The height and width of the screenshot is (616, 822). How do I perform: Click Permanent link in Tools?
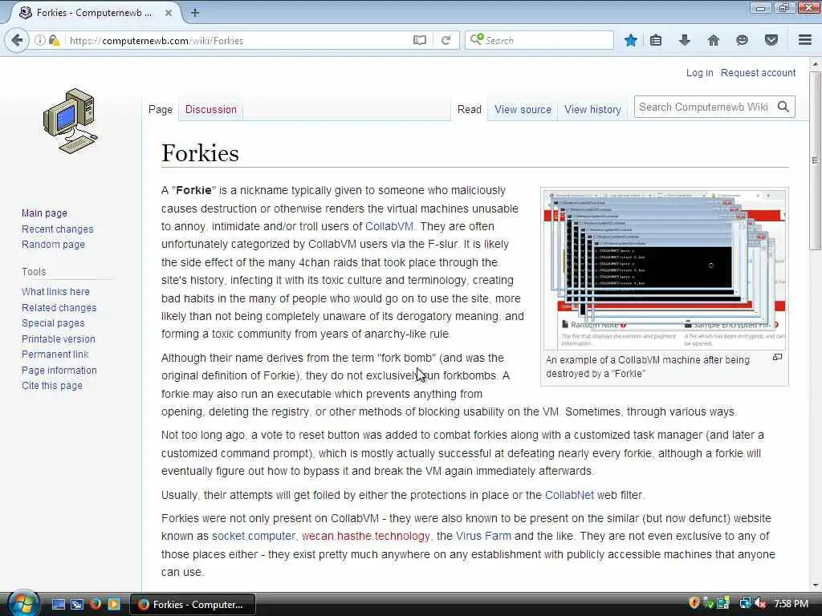[55, 354]
